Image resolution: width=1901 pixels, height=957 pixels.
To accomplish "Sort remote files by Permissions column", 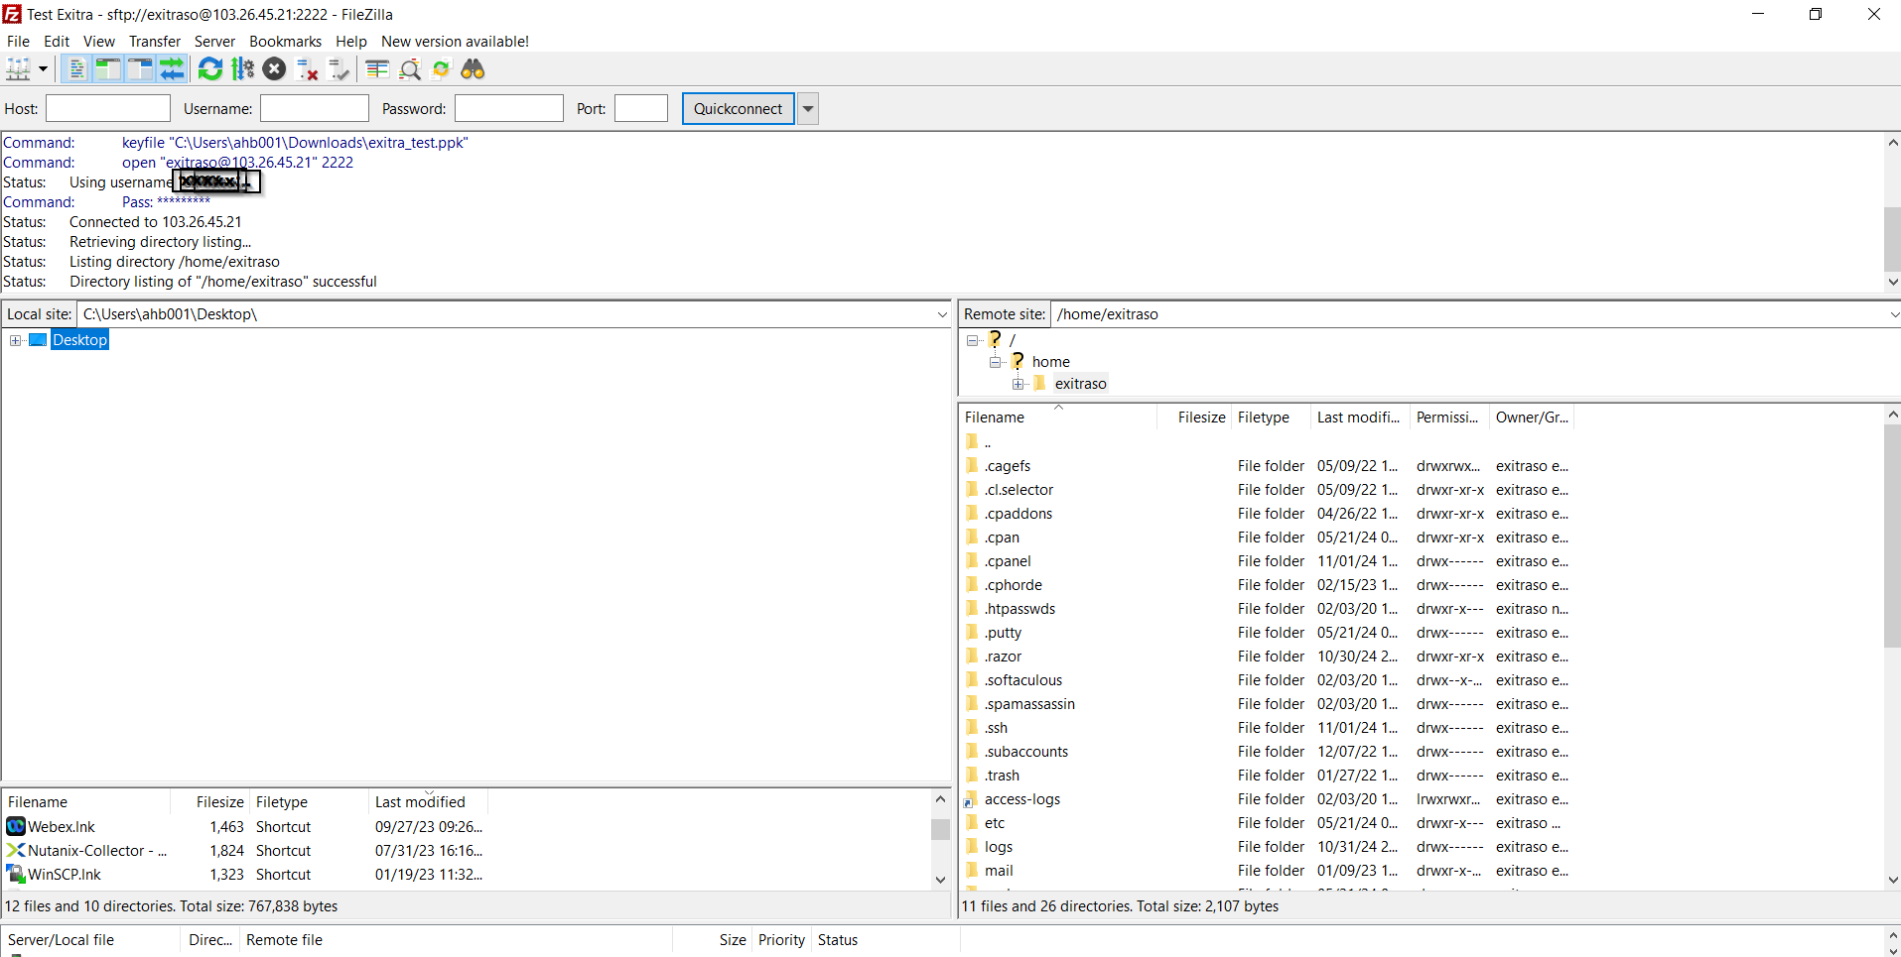I will point(1450,418).
